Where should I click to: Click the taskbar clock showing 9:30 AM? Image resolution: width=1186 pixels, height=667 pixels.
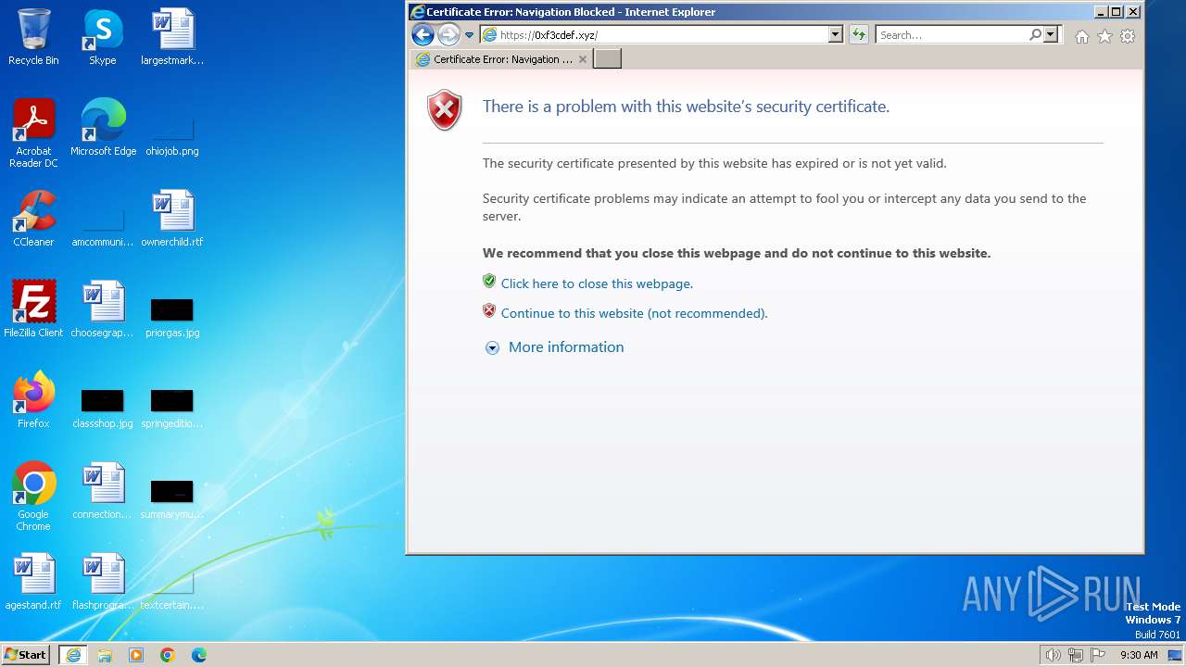click(x=1139, y=655)
